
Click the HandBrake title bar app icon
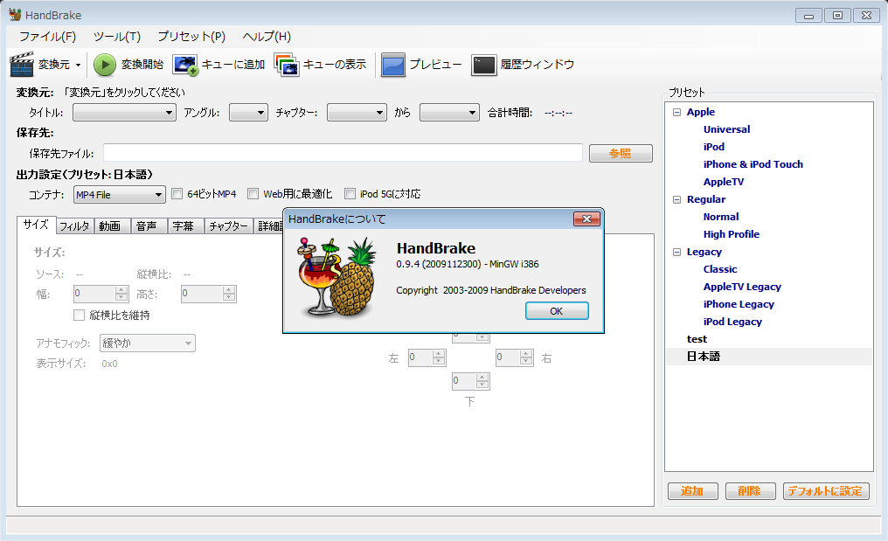point(15,15)
